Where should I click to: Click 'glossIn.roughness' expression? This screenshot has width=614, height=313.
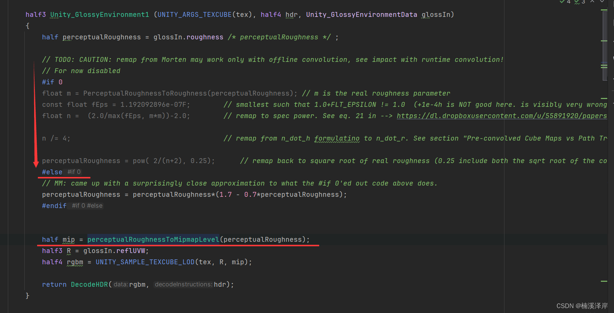[x=188, y=37]
